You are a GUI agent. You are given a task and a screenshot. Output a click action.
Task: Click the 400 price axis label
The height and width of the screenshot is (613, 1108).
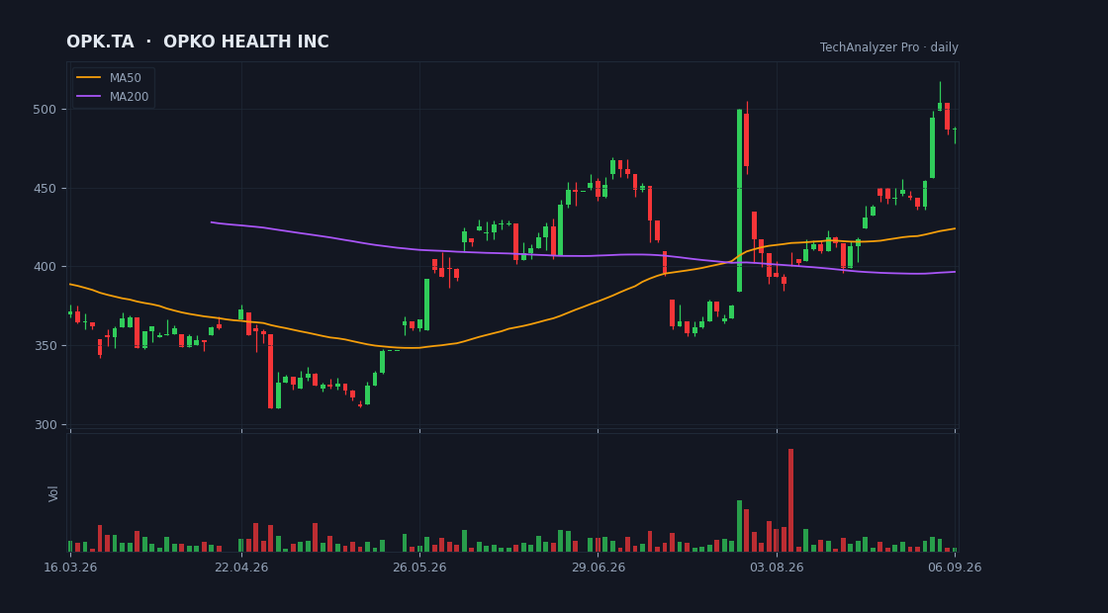[44, 267]
